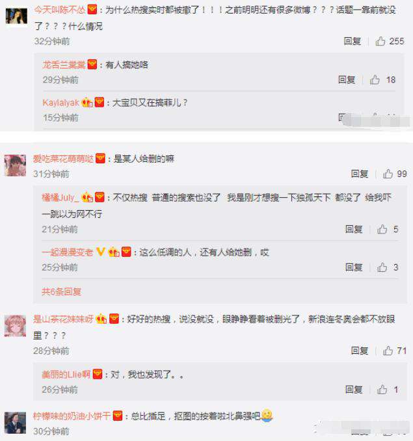Click the yellow V verification badge
This screenshot has width=413, height=441.
pyautogui.click(x=101, y=252)
